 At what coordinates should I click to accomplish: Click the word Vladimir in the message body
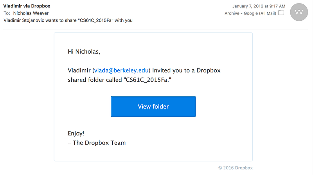(x=79, y=70)
